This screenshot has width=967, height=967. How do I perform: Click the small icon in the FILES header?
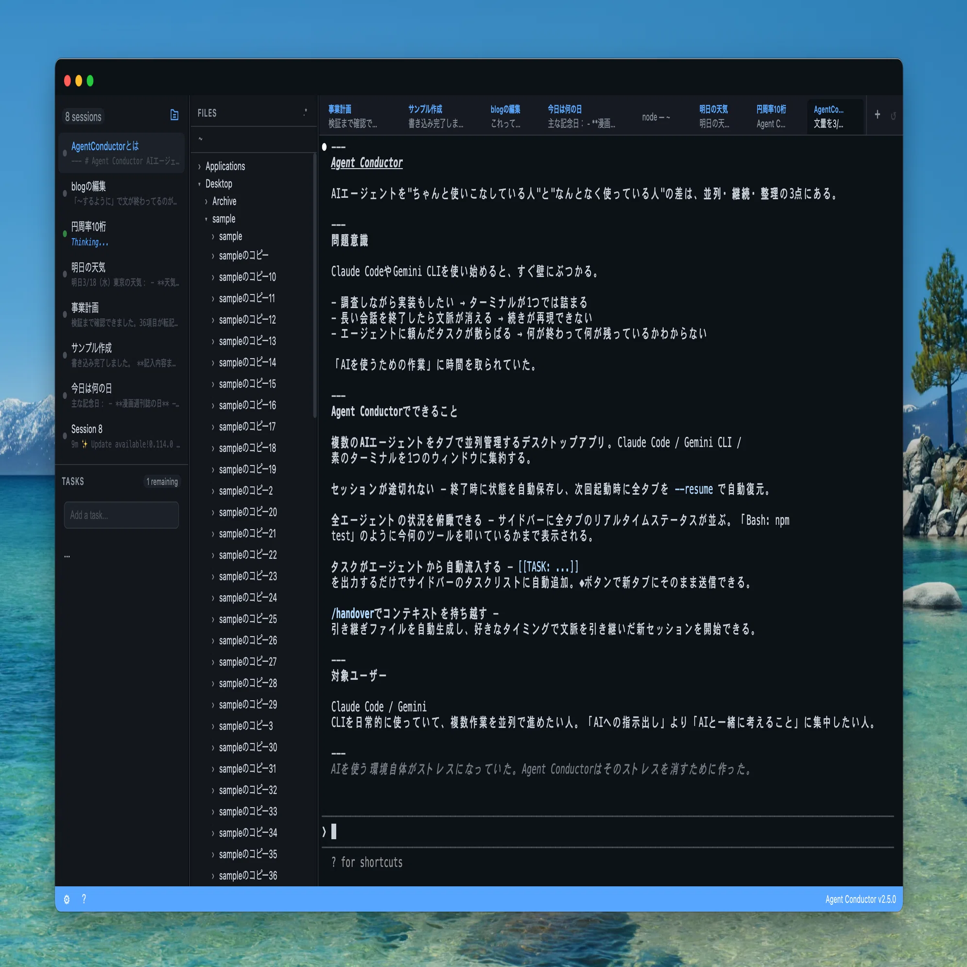(305, 112)
